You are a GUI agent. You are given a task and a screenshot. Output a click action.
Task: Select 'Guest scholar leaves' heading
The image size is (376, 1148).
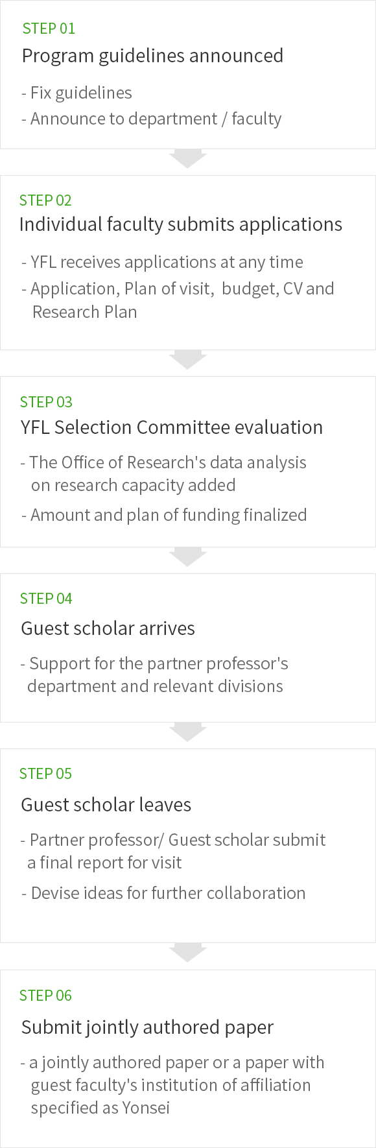pos(106,805)
